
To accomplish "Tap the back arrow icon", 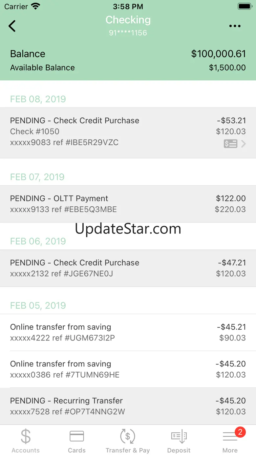I will point(12,26).
